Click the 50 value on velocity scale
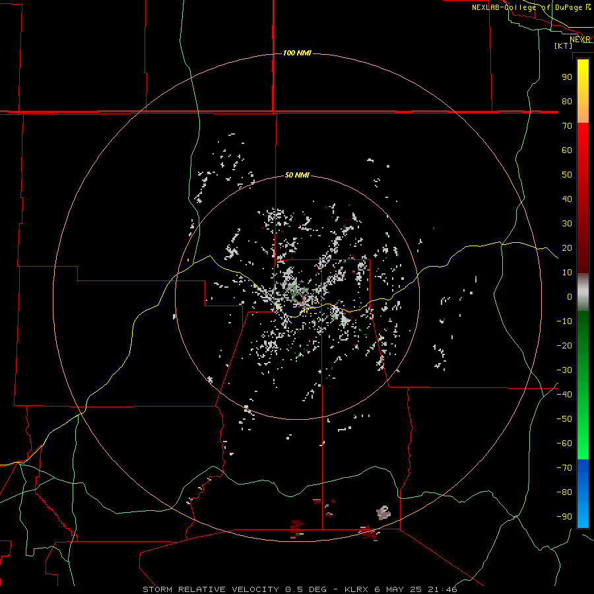594x594 pixels. tap(567, 175)
